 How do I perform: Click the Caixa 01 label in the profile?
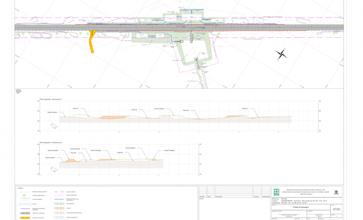pos(75,108)
